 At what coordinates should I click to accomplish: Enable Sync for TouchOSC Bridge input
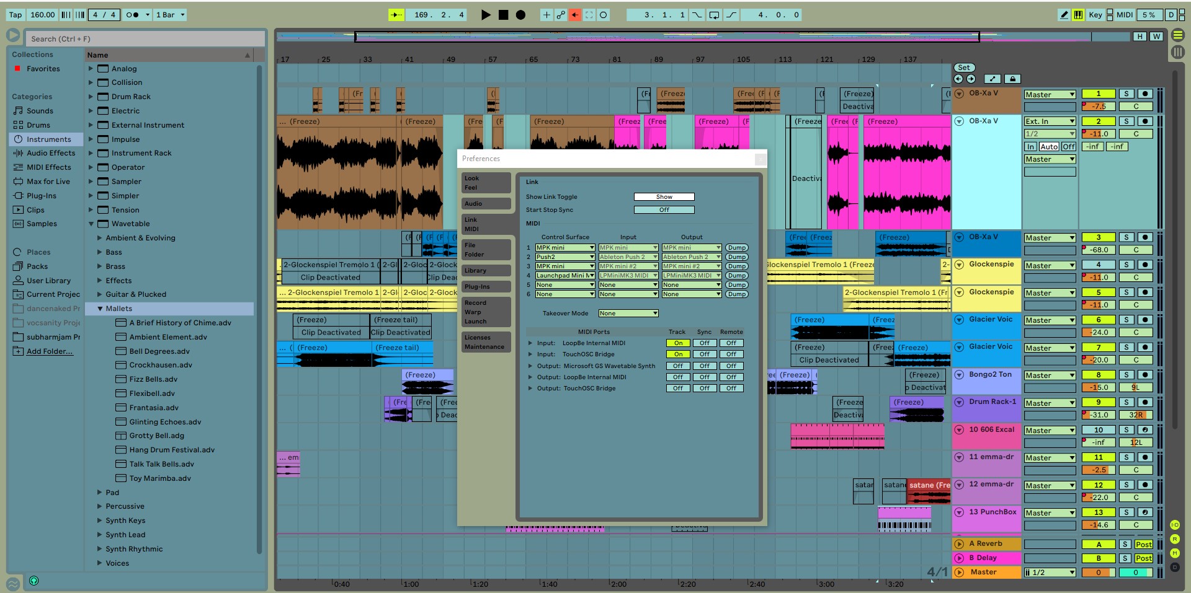(x=704, y=354)
